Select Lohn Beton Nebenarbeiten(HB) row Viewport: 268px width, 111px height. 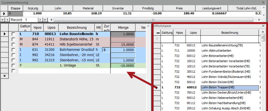(x=222, y=98)
